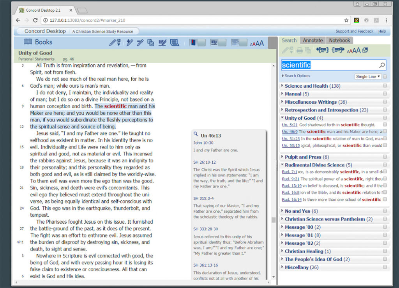Go to previous search result bracket arrow

point(322,50)
